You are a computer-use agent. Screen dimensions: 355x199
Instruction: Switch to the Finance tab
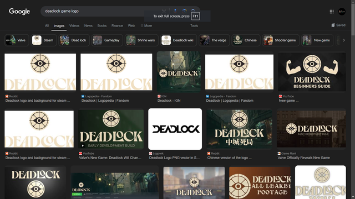[117, 26]
